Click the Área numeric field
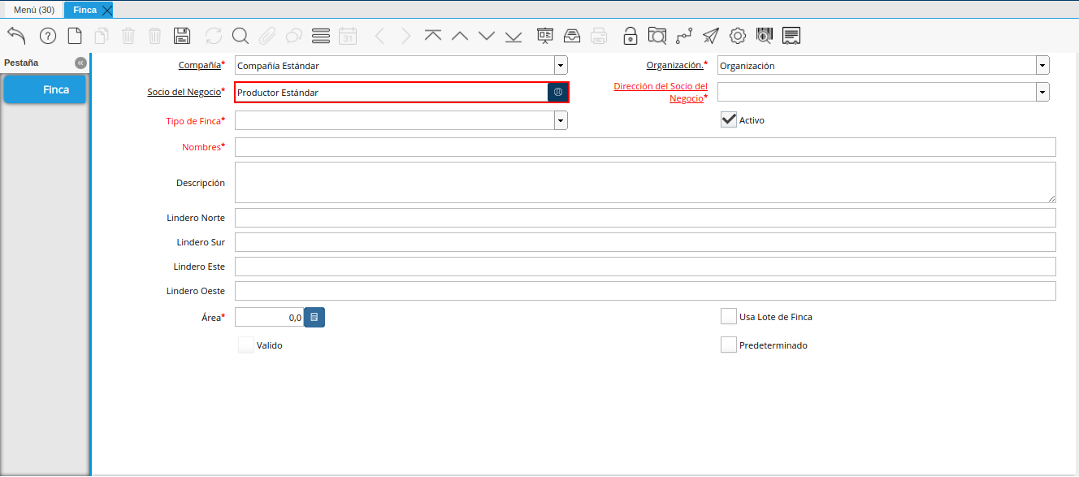 [x=269, y=317]
